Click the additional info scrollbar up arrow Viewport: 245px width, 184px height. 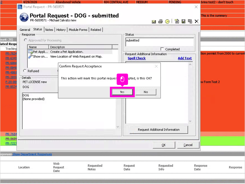click(x=190, y=64)
